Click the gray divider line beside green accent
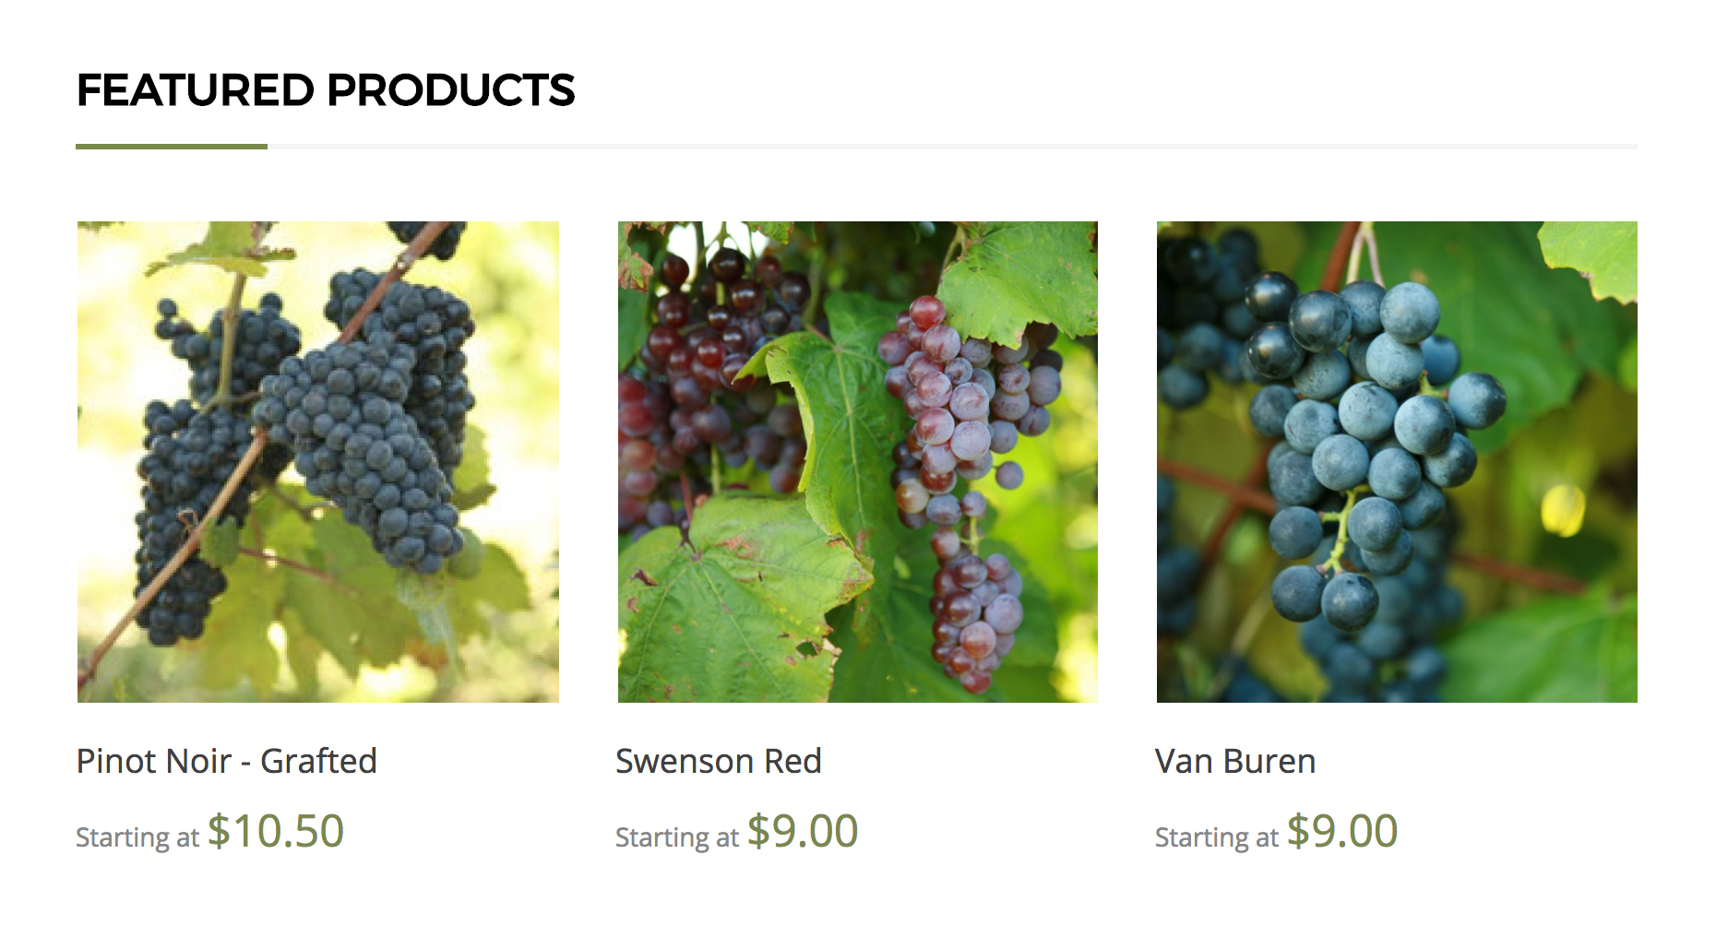Screen dimensions: 1716x937 pyautogui.click(x=952, y=146)
